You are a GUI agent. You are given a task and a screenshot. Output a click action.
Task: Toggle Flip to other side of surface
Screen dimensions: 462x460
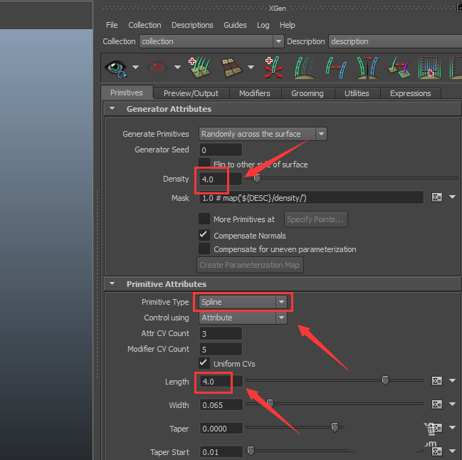[x=204, y=164]
